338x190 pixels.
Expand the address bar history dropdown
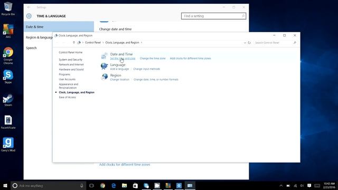coord(245,43)
